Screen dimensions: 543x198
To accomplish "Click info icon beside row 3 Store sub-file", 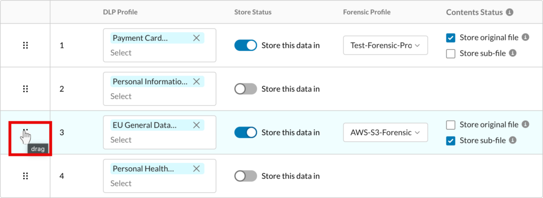I will [x=513, y=140].
